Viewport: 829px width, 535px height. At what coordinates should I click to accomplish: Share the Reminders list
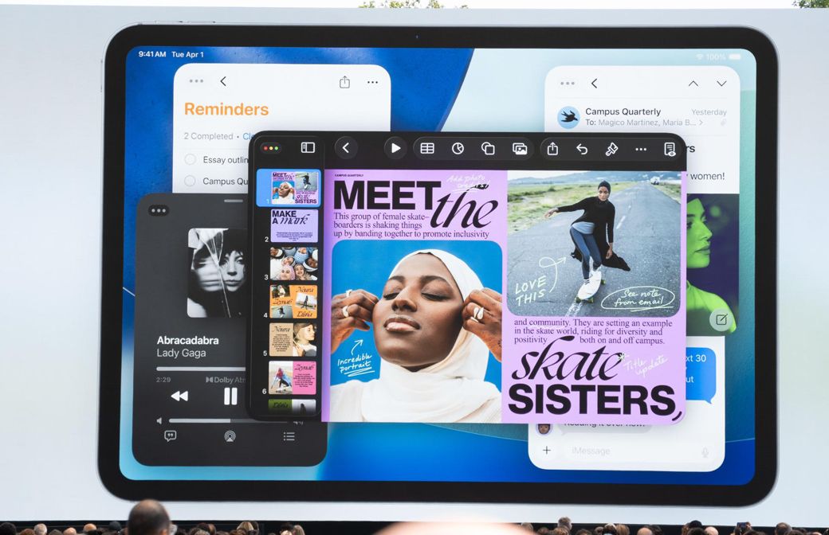pyautogui.click(x=344, y=82)
